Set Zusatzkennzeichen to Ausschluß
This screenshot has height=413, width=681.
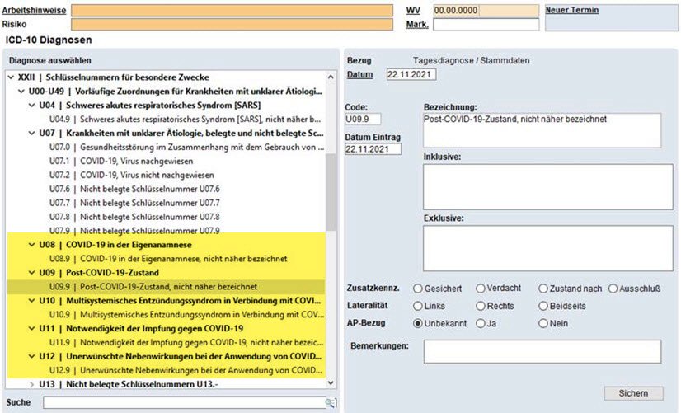[x=613, y=289]
